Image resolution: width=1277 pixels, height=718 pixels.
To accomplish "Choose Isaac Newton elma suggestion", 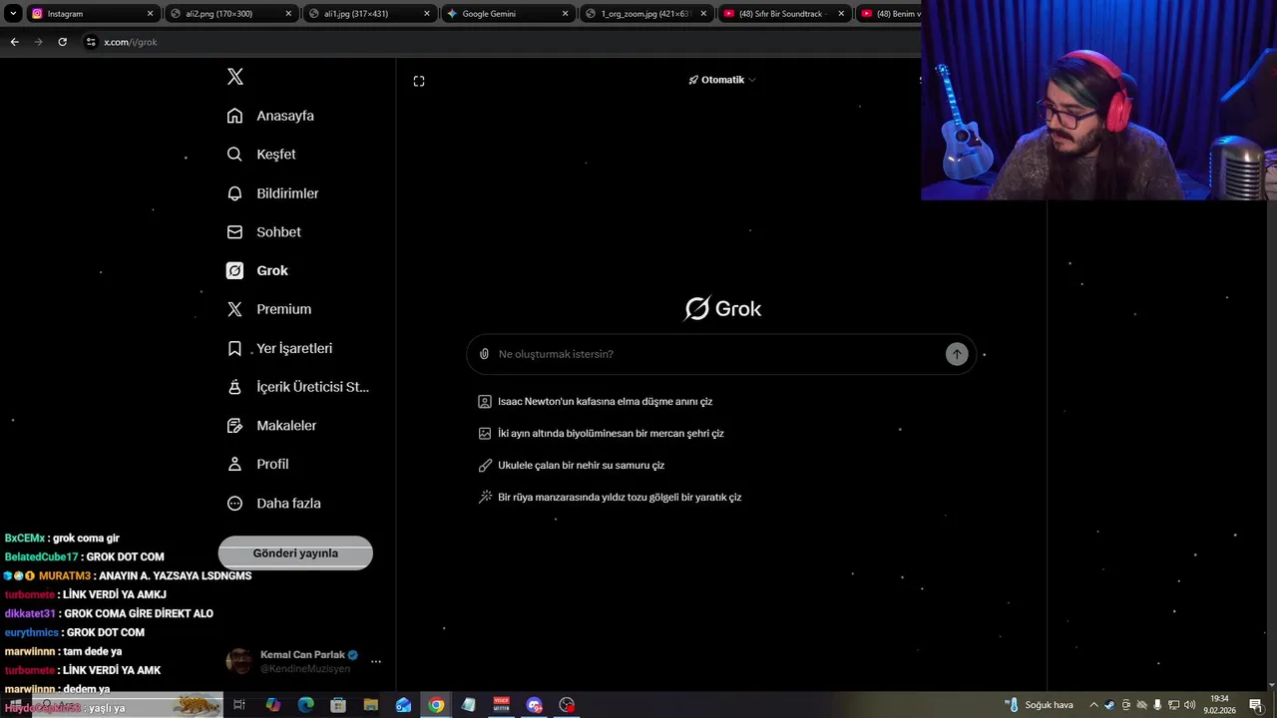I will click(596, 402).
